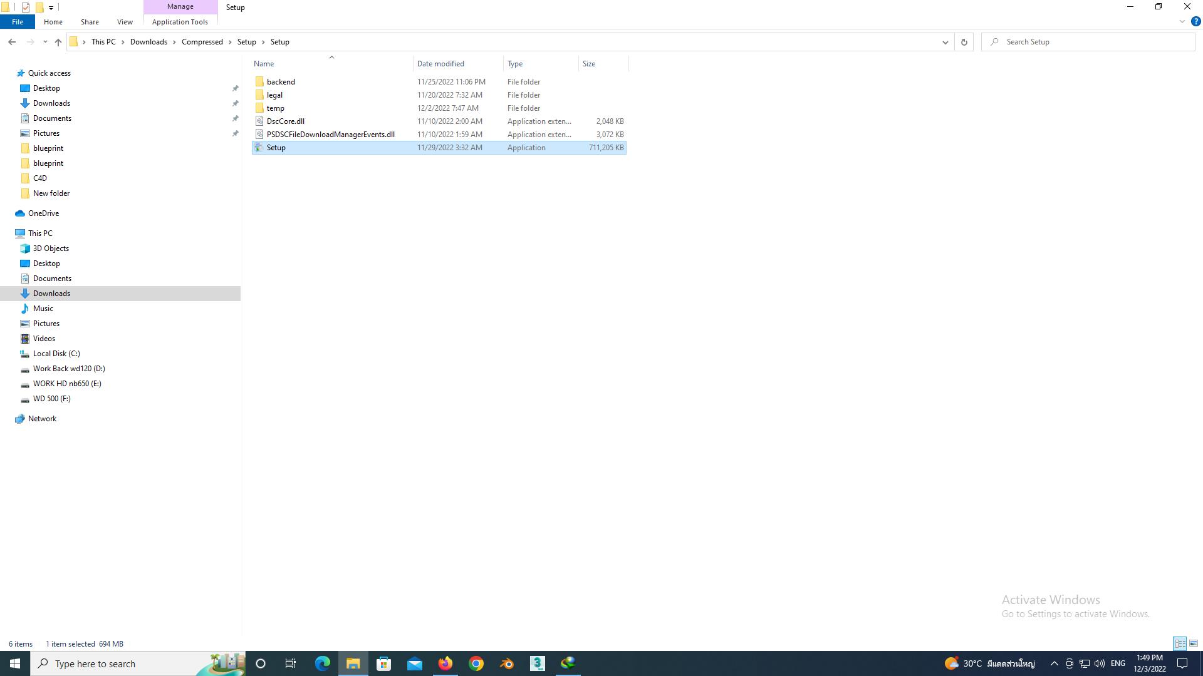Open the backend folder
Viewport: 1203px width, 676px height.
tap(281, 82)
